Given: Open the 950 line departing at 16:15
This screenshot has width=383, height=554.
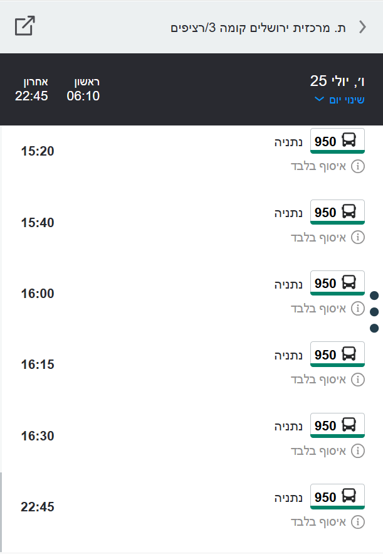Looking at the screenshot, I should (x=337, y=355).
